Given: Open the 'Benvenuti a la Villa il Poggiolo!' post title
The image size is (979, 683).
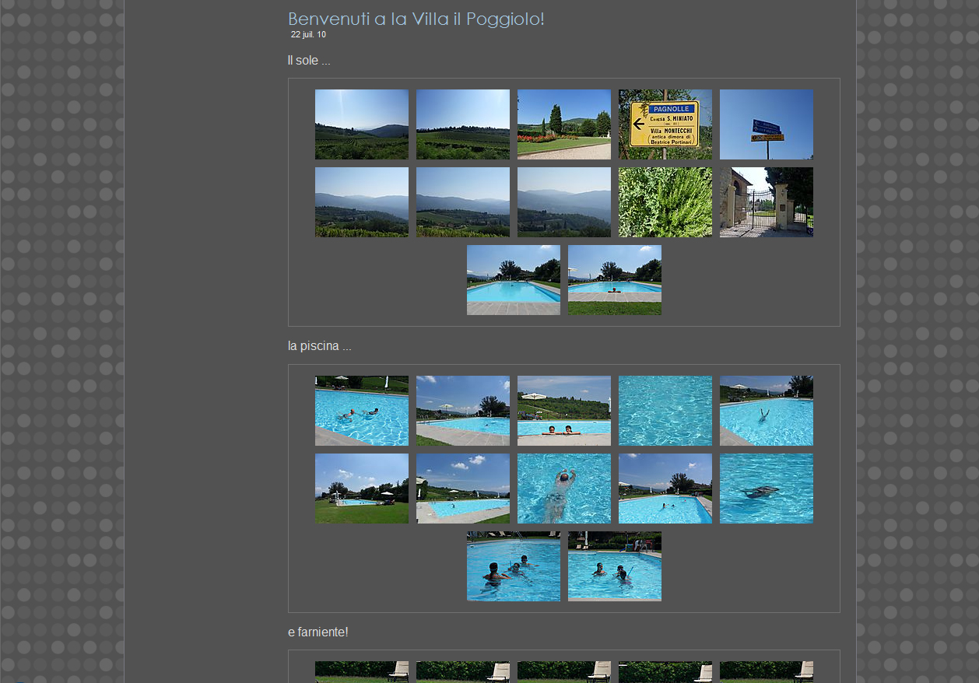Looking at the screenshot, I should pos(416,19).
